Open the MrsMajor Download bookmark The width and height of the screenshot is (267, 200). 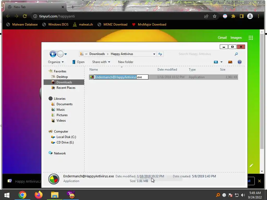tap(149, 24)
